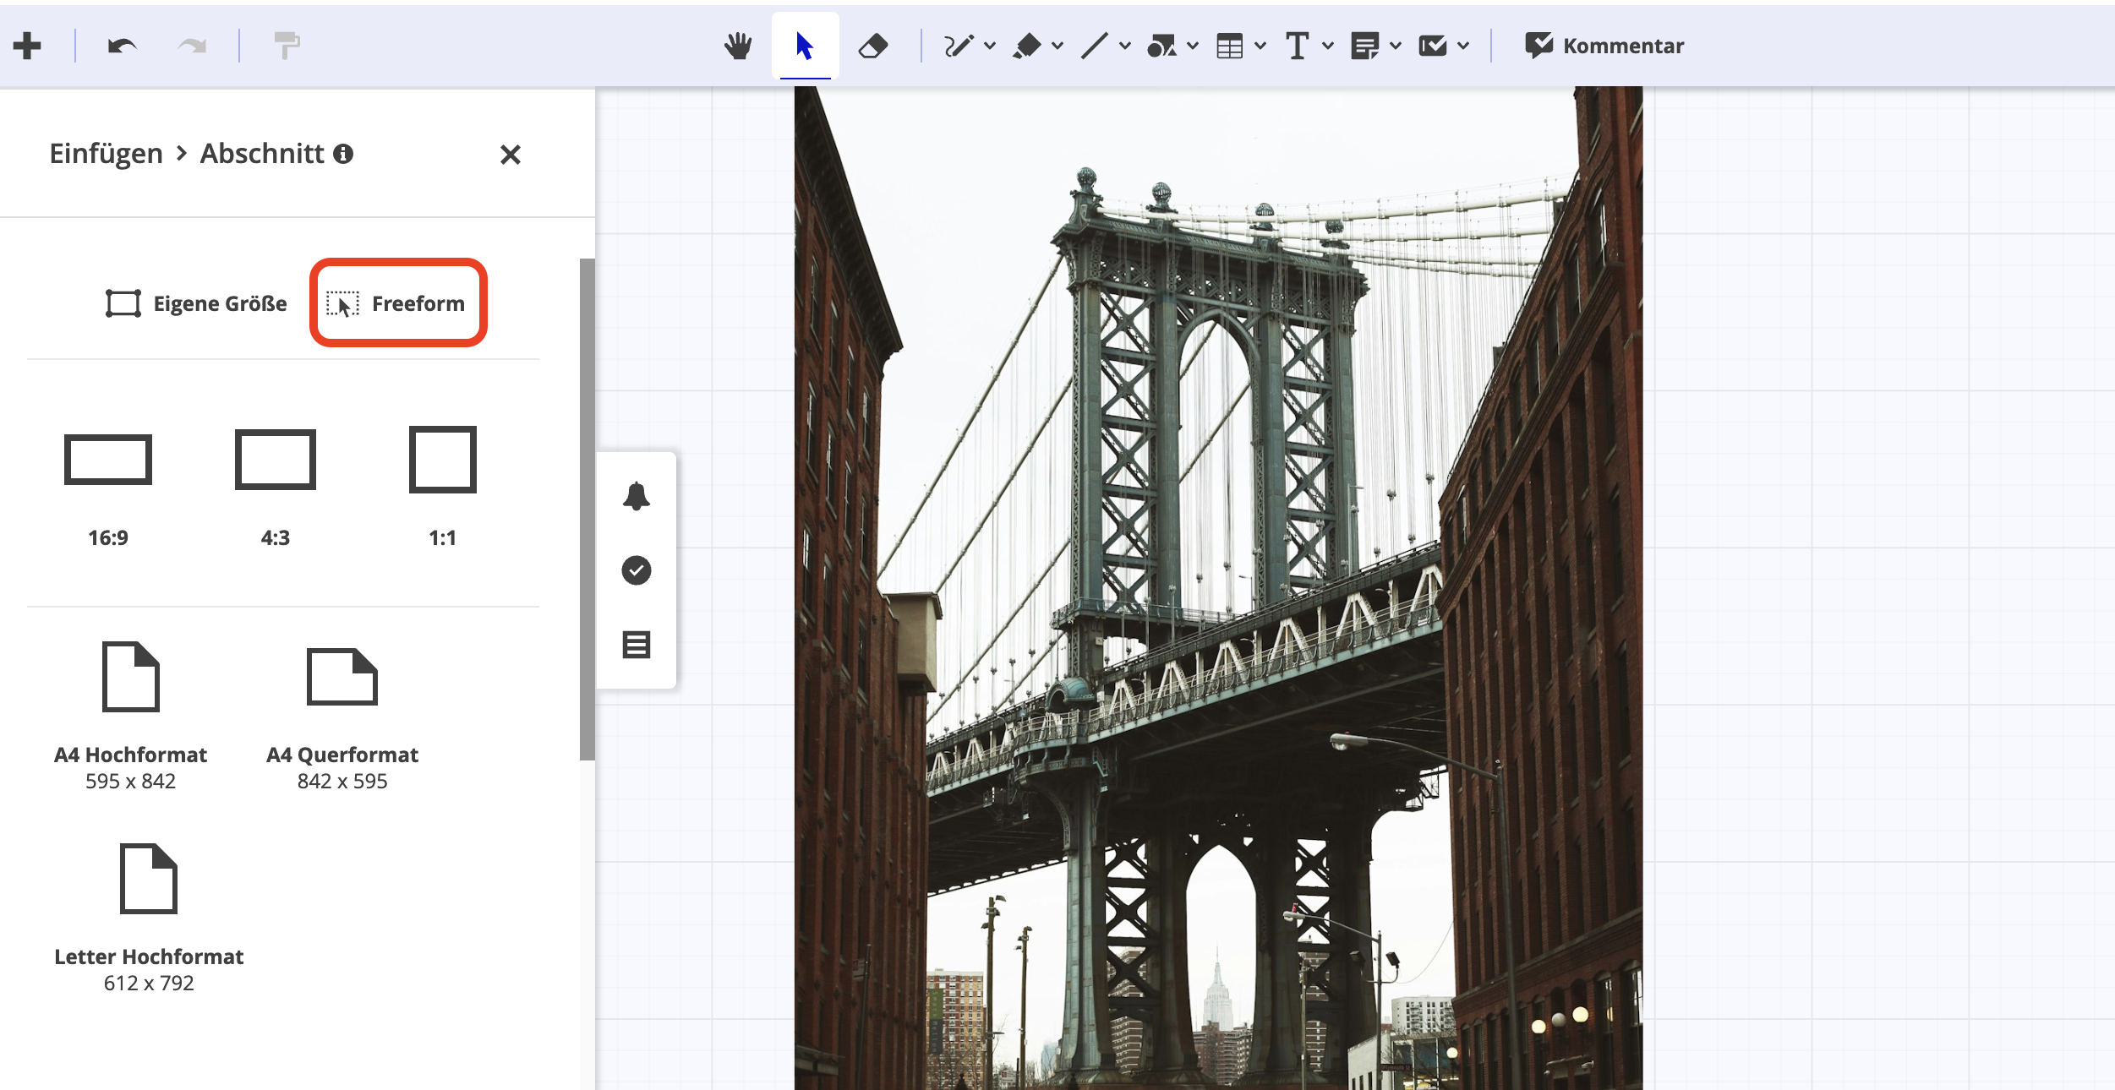2115x1090 pixels.
Task: Select Freeform section mode
Action: 398,302
